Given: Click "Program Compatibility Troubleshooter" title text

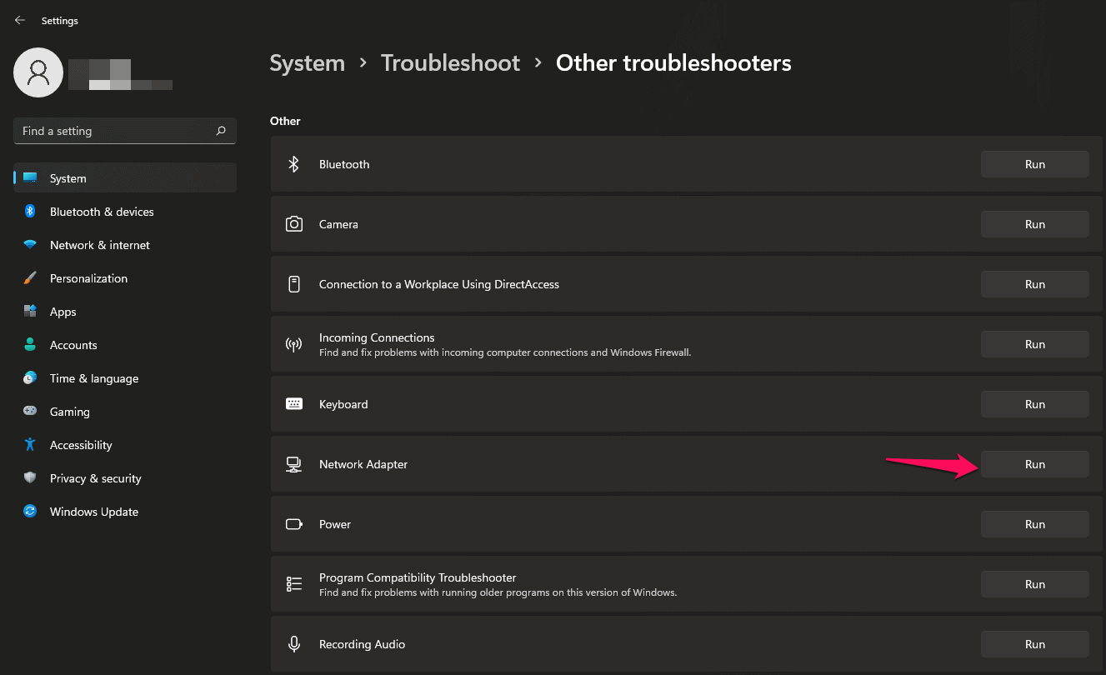Looking at the screenshot, I should 418,577.
